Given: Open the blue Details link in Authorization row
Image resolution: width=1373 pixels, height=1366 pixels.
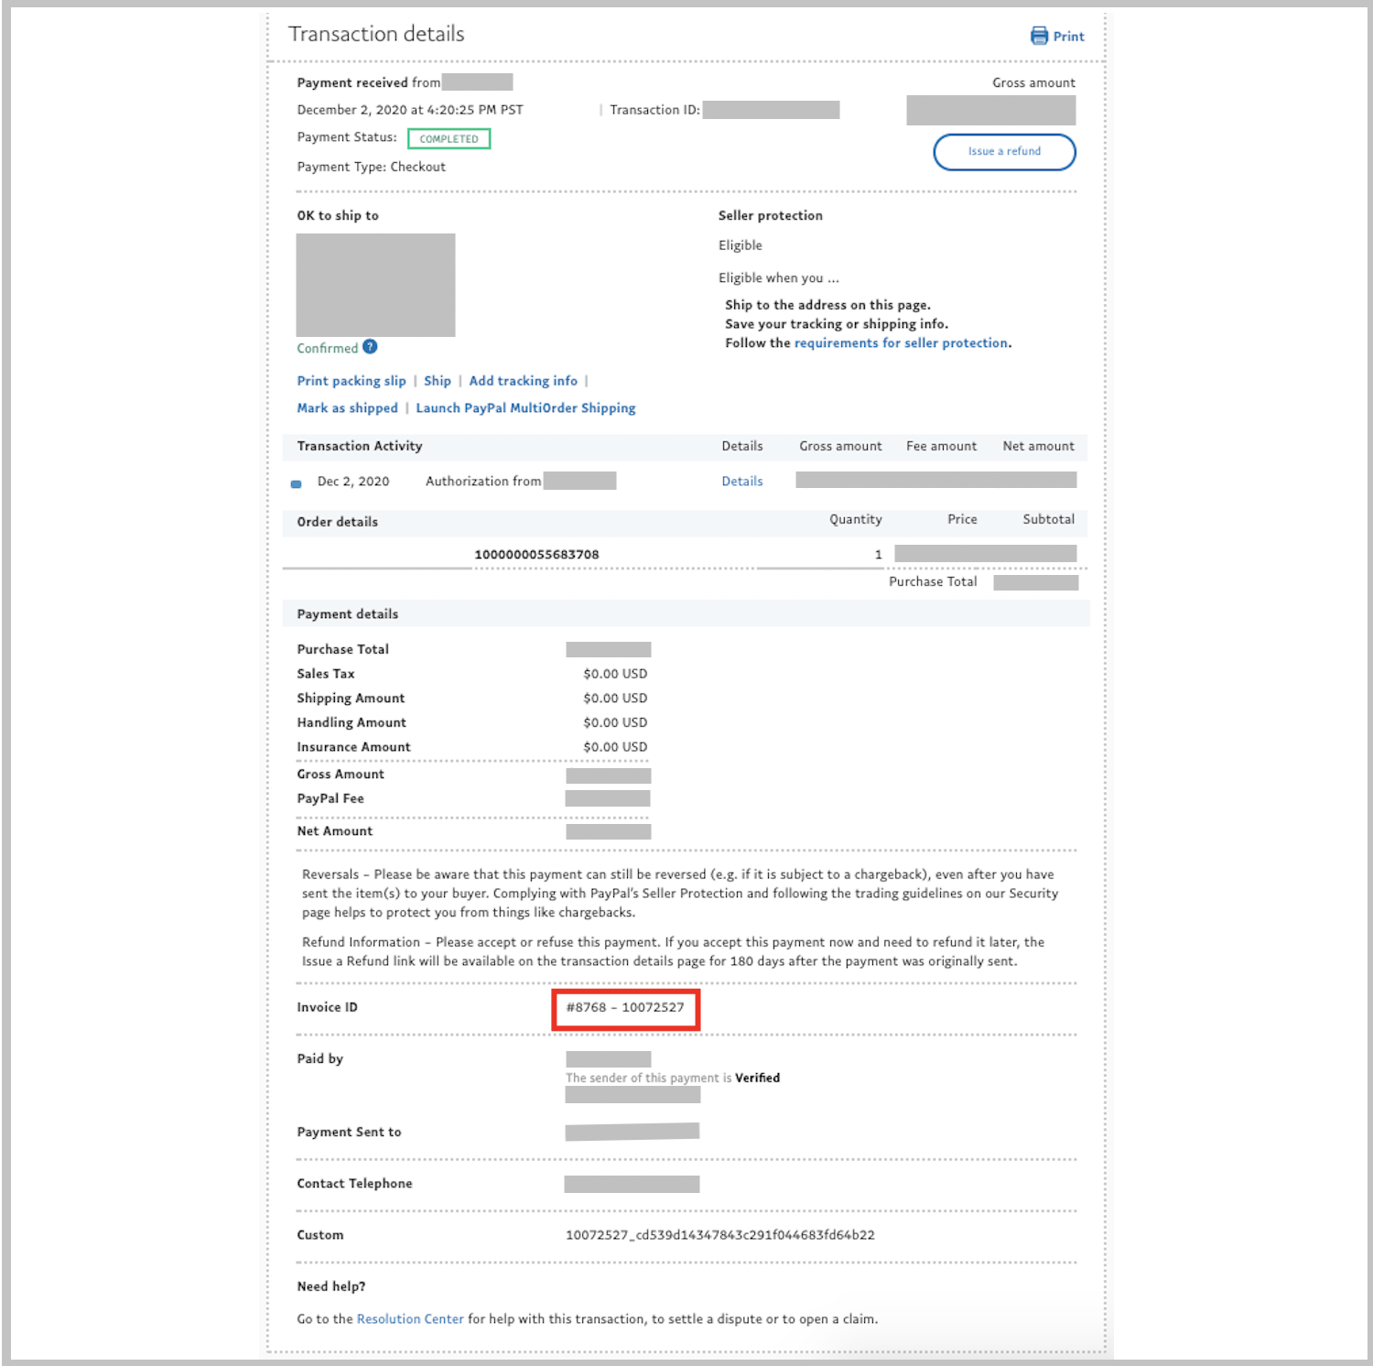Looking at the screenshot, I should click(741, 482).
